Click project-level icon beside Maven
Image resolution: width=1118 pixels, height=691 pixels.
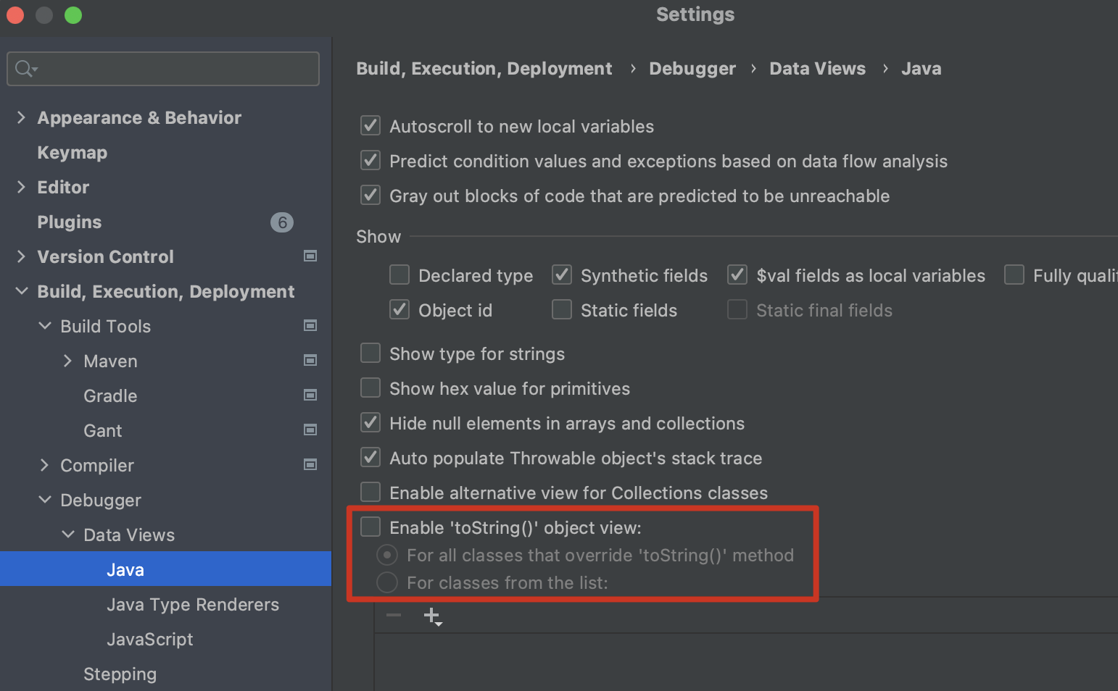[310, 360]
